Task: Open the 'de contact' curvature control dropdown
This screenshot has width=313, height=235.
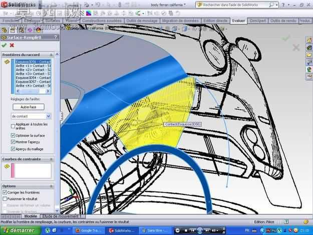Action: pyautogui.click(x=48, y=116)
